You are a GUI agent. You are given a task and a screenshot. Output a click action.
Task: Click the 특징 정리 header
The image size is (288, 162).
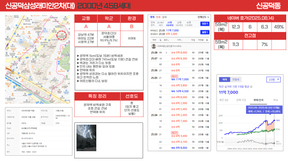97,96
